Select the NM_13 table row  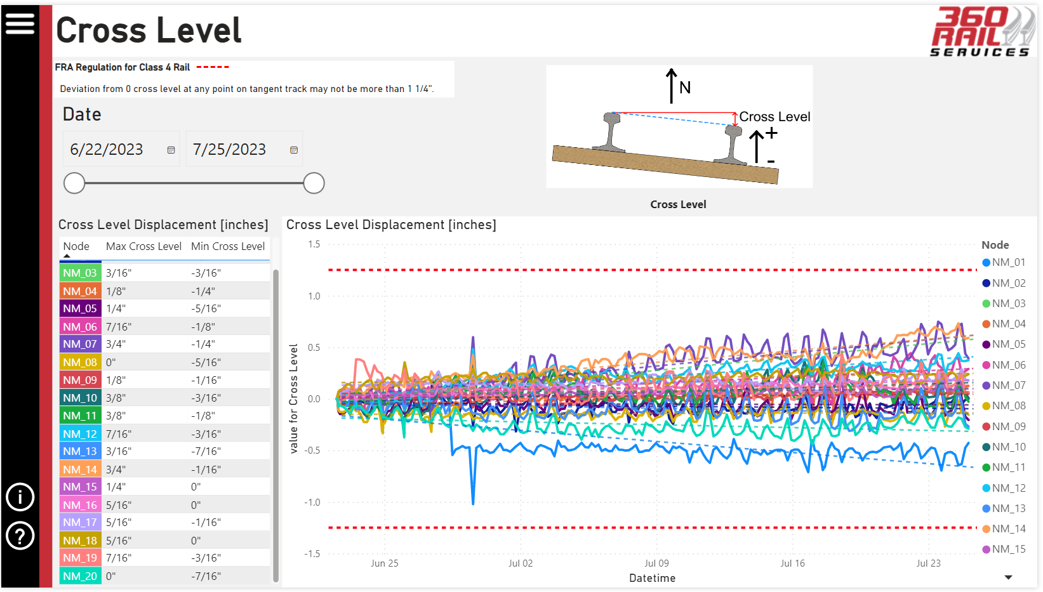pyautogui.click(x=165, y=451)
